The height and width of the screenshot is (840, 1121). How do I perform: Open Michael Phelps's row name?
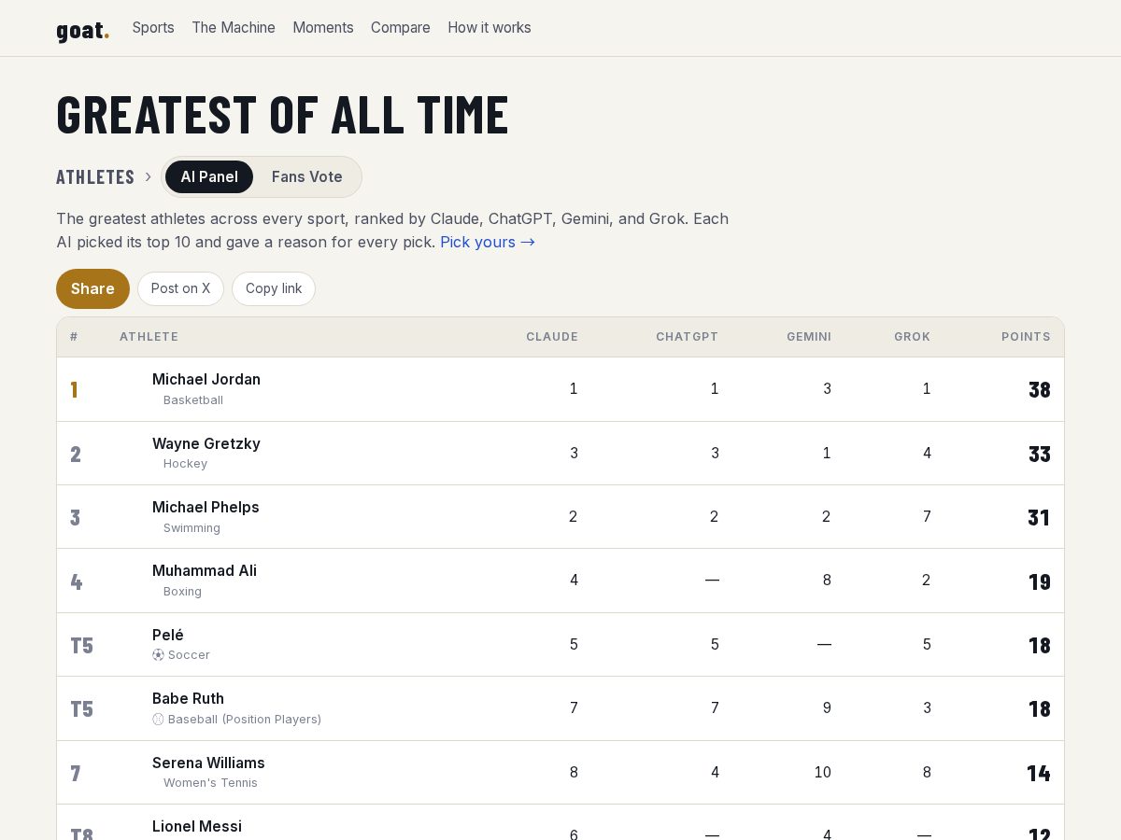(x=206, y=507)
